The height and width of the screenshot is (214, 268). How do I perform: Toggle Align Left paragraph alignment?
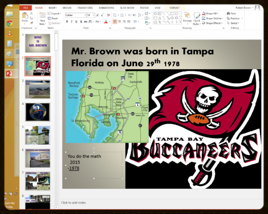pos(115,21)
